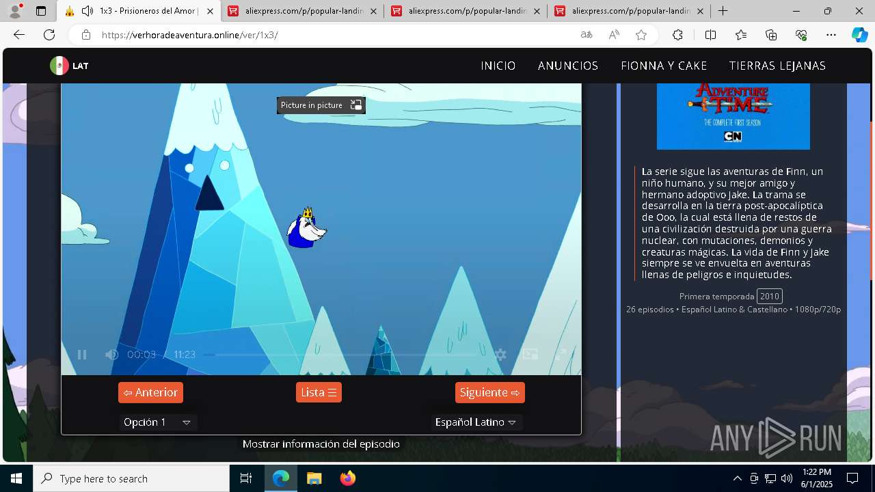Open taskbar clock showing 1:22 PM
The image size is (875, 492).
[817, 478]
